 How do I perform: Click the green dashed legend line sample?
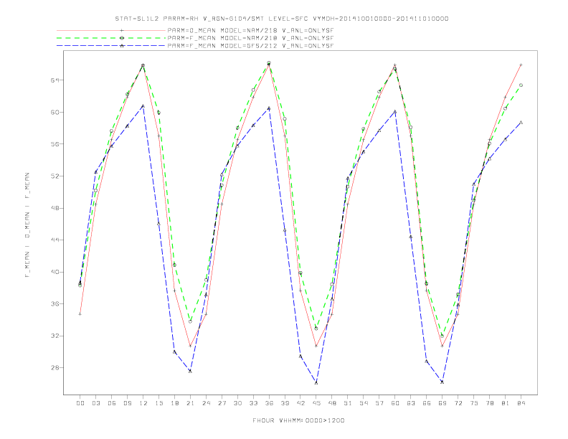[x=111, y=38]
